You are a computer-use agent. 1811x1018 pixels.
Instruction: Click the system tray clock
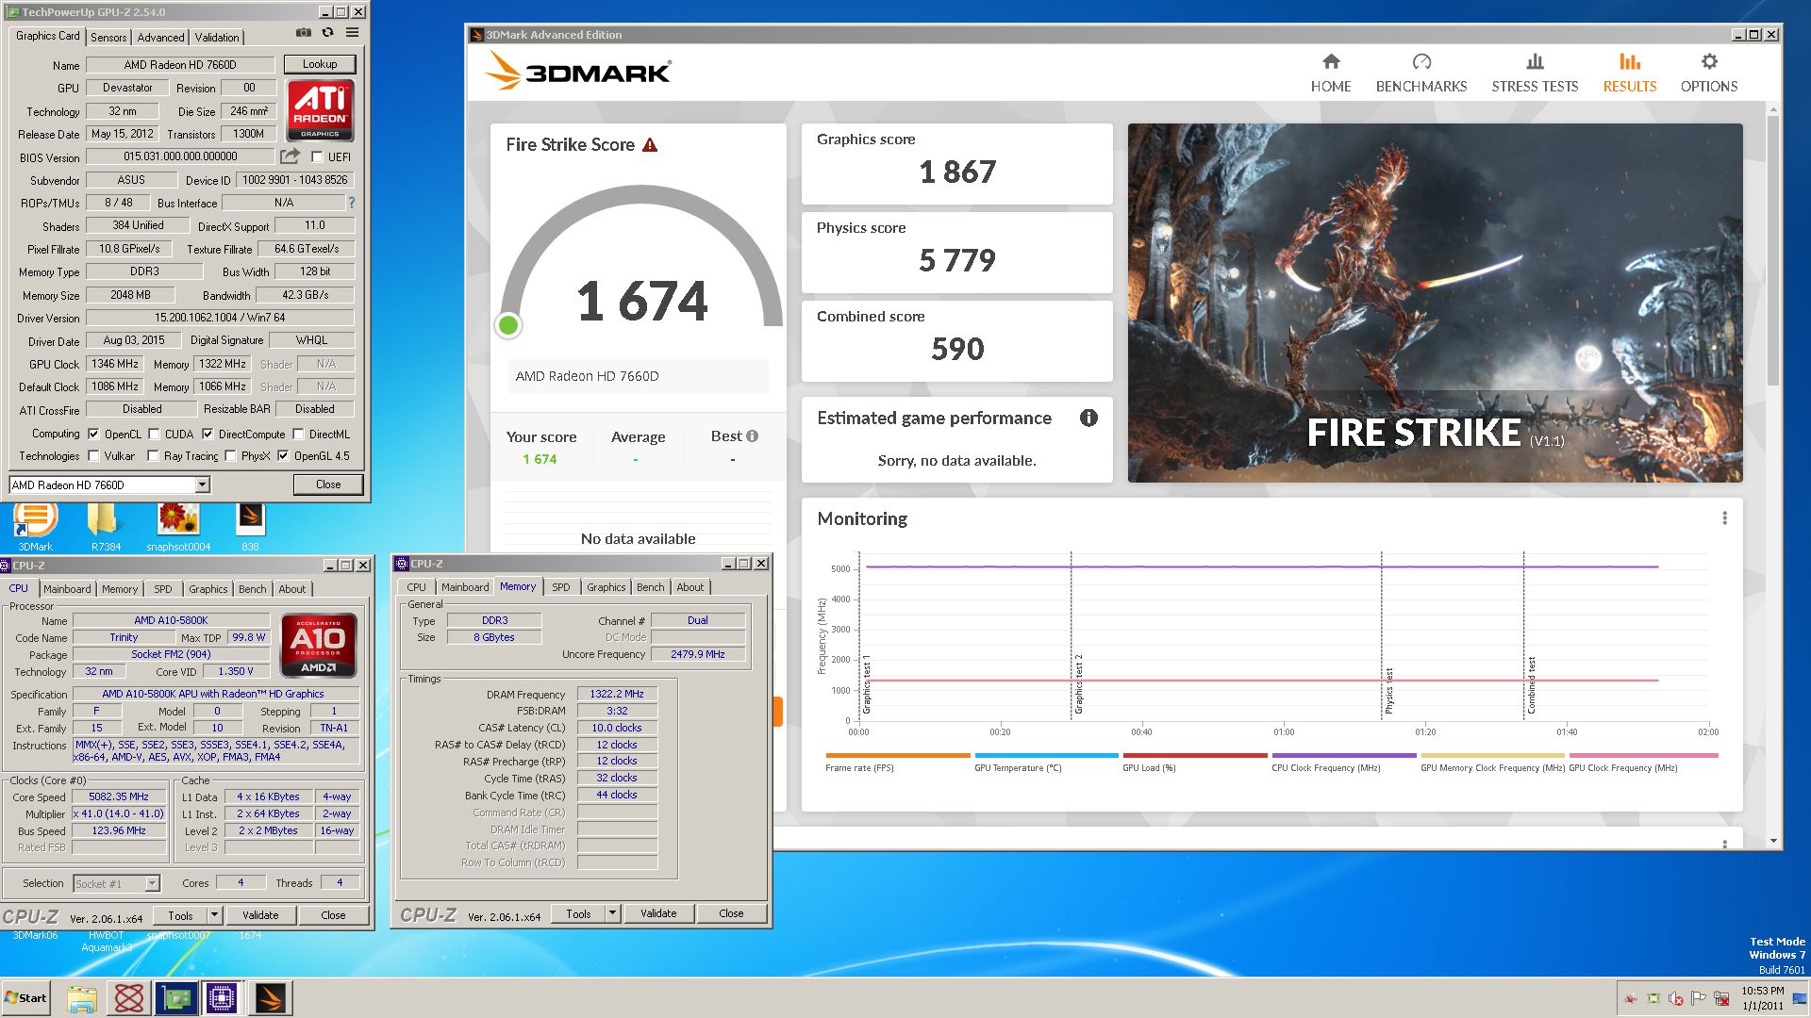tap(1762, 998)
